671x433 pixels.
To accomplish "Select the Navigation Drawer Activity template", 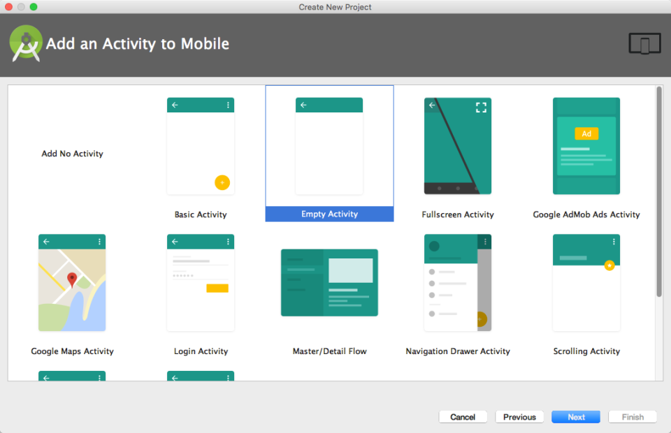I will [458, 283].
